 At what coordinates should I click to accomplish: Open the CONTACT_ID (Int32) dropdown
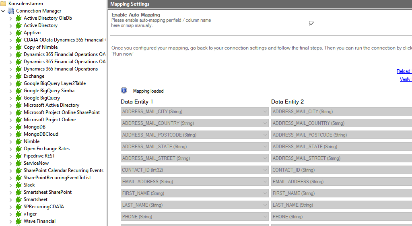coord(265,170)
